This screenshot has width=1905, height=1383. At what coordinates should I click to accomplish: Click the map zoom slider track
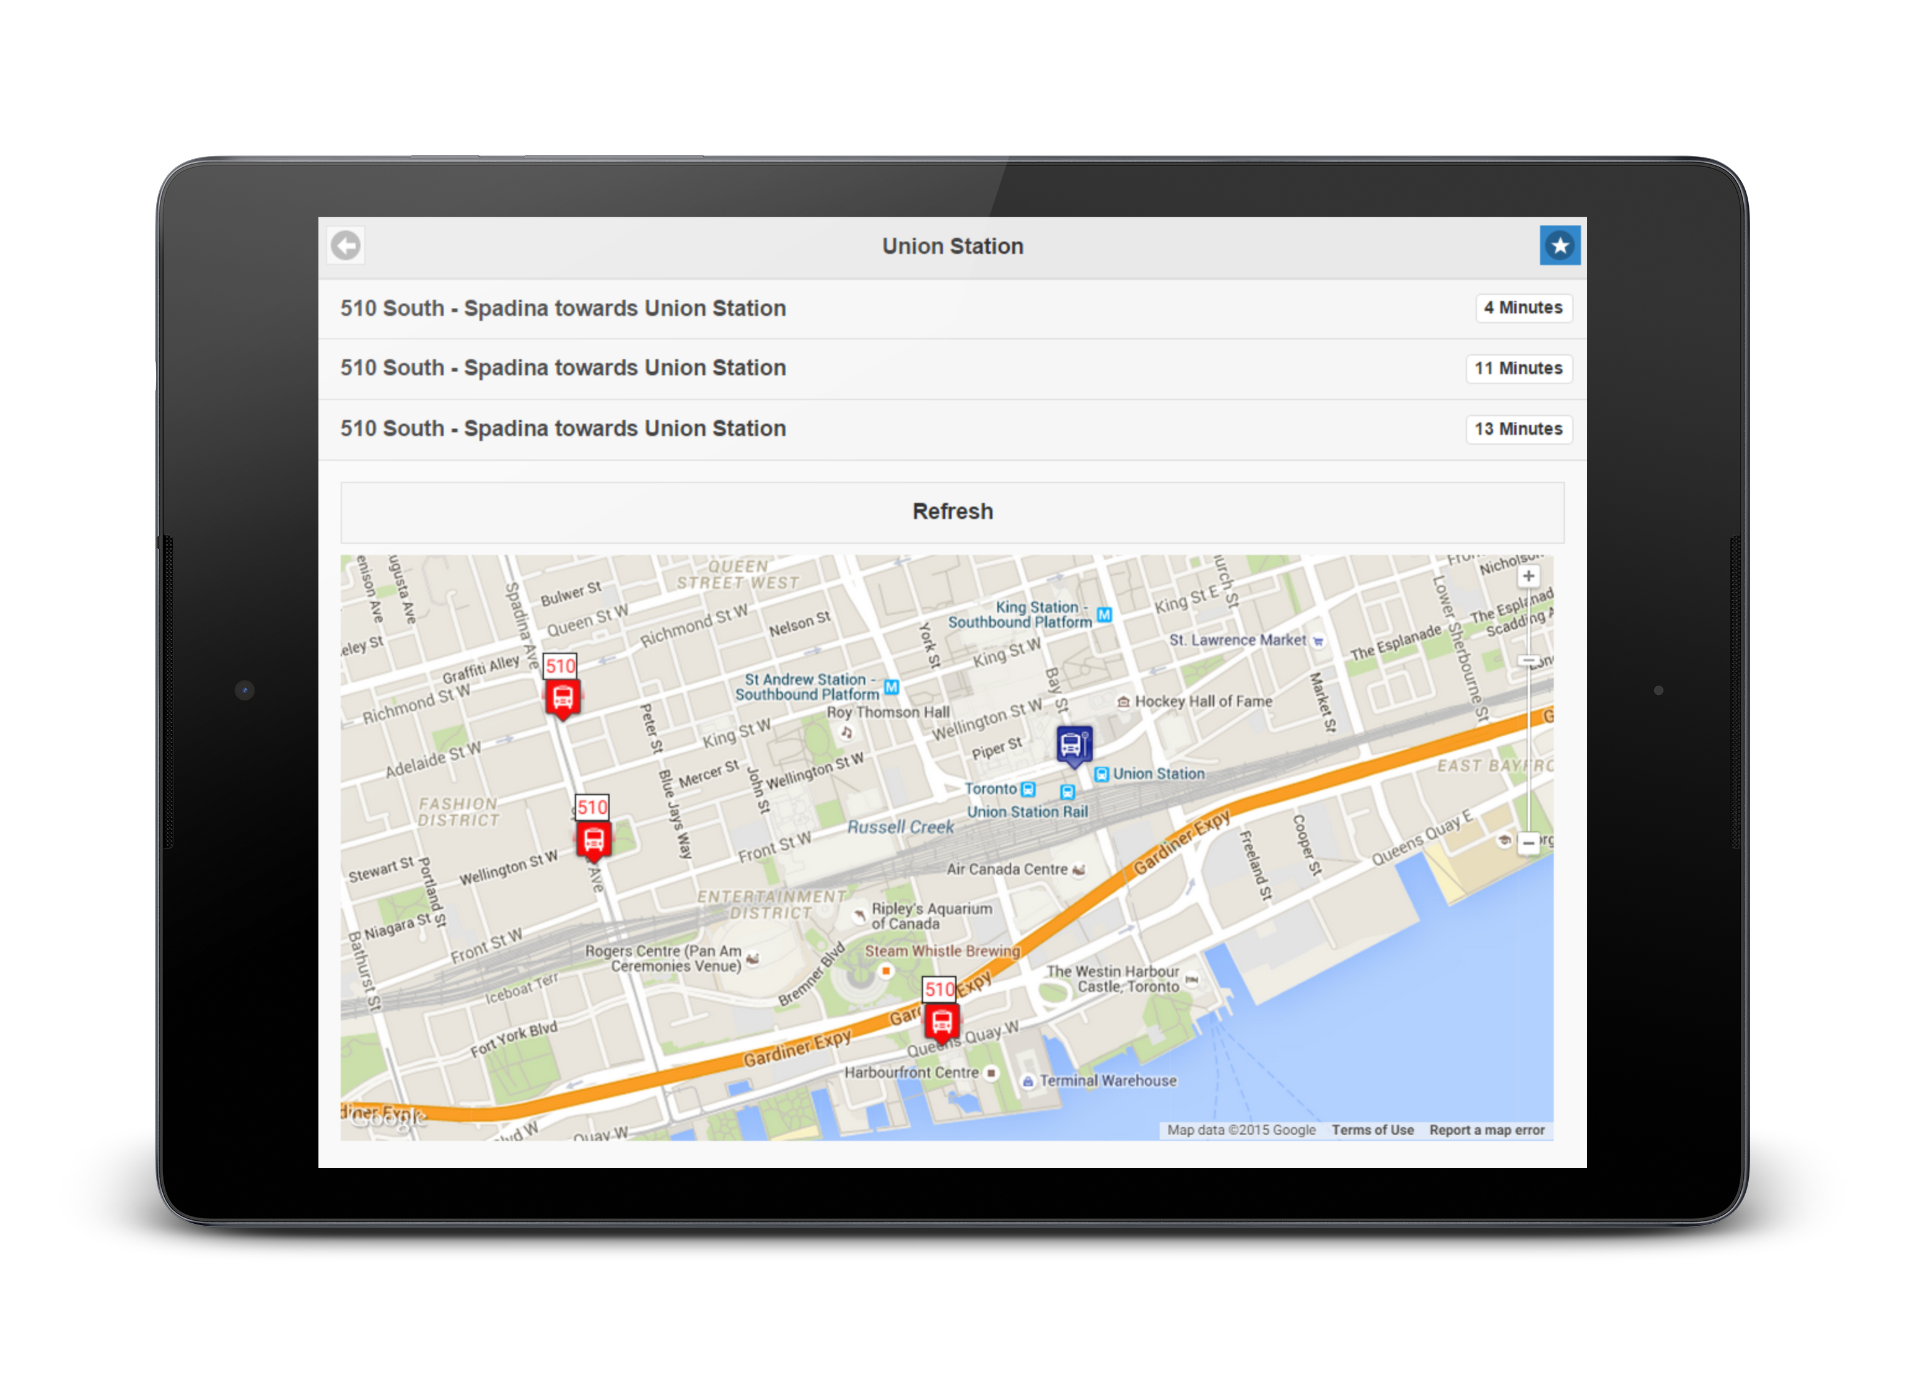[1529, 748]
